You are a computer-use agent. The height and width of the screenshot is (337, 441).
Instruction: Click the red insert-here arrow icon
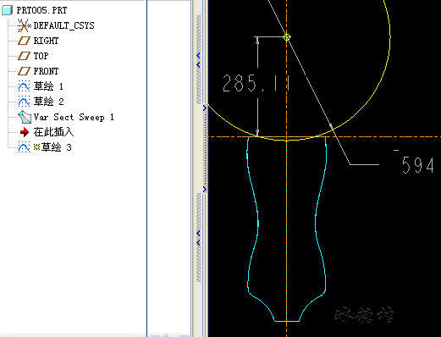[x=25, y=132]
